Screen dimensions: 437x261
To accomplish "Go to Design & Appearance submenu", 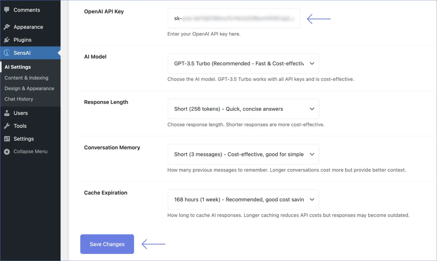I will [29, 89].
